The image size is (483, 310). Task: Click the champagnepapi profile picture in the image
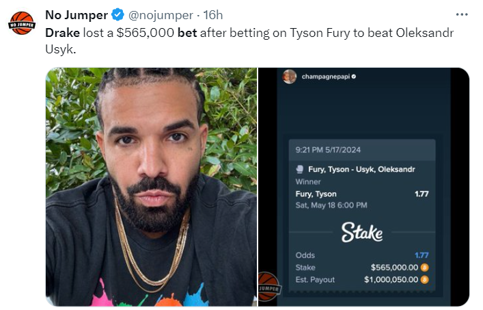(290, 76)
